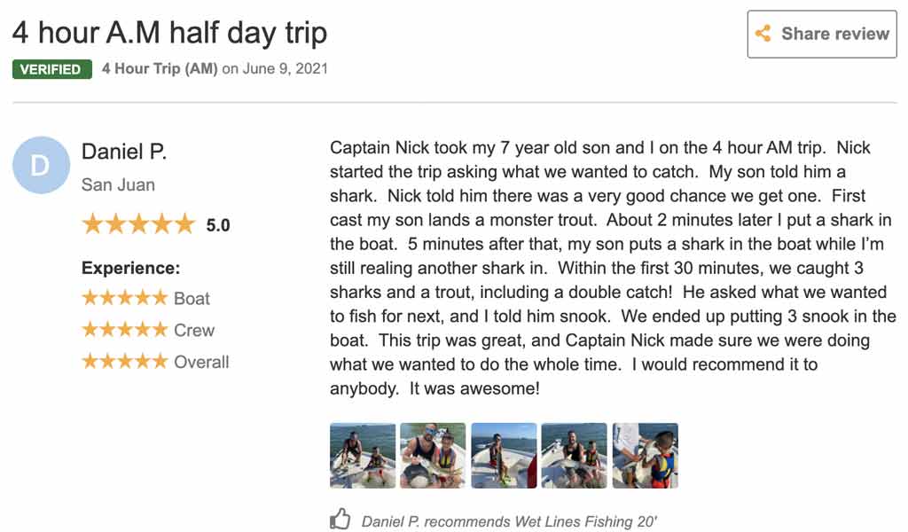Click the 5.0 rating score number
This screenshot has width=908, height=532.
pos(218,225)
